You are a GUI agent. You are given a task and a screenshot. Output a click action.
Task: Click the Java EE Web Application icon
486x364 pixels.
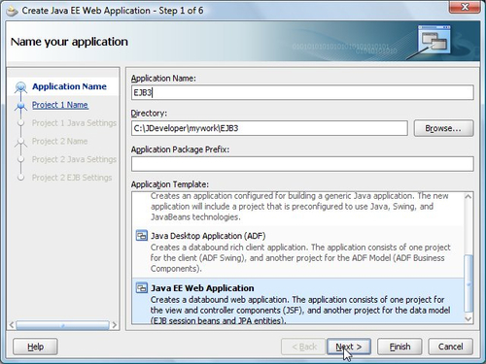(141, 287)
